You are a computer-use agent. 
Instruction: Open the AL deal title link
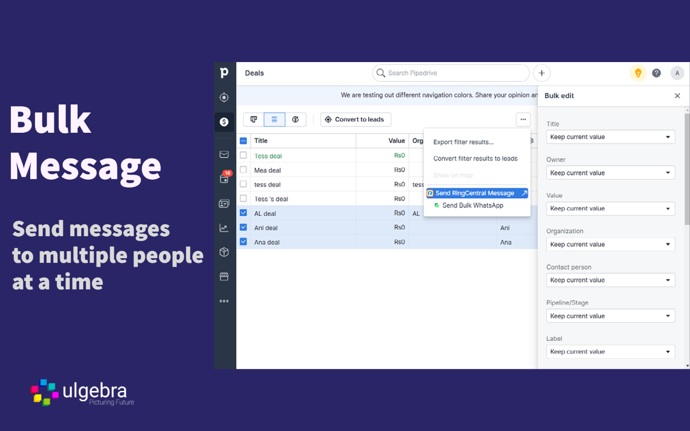tap(265, 214)
